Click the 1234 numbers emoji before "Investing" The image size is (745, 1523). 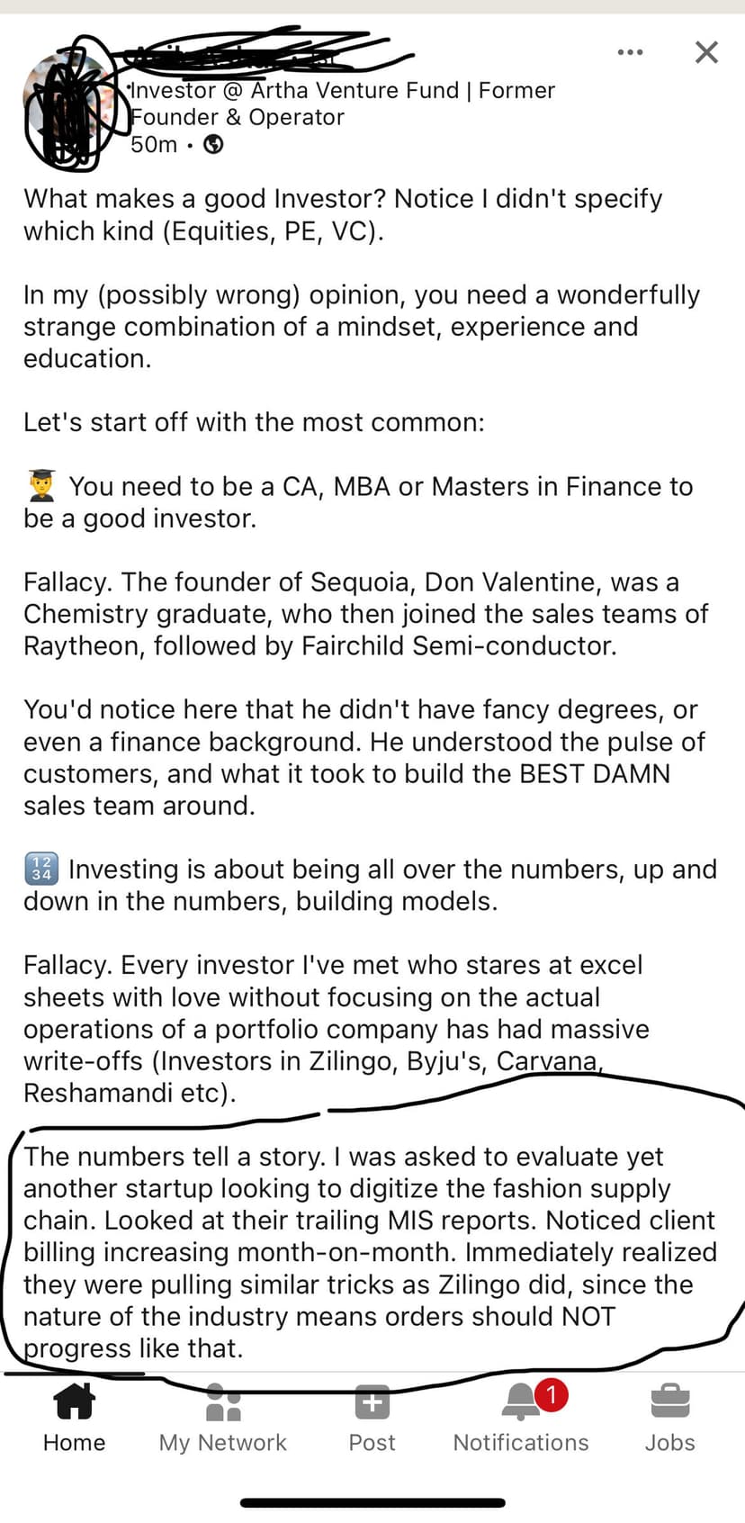(41, 869)
